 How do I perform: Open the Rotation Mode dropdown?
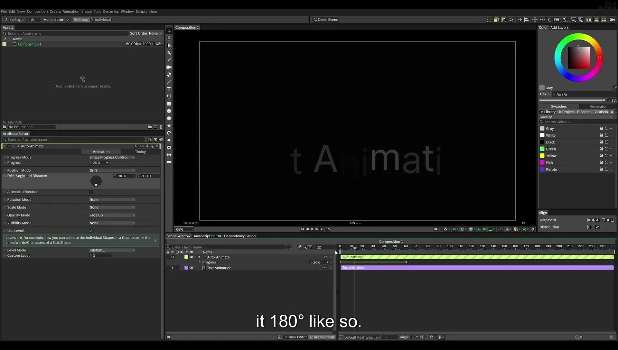click(x=112, y=200)
